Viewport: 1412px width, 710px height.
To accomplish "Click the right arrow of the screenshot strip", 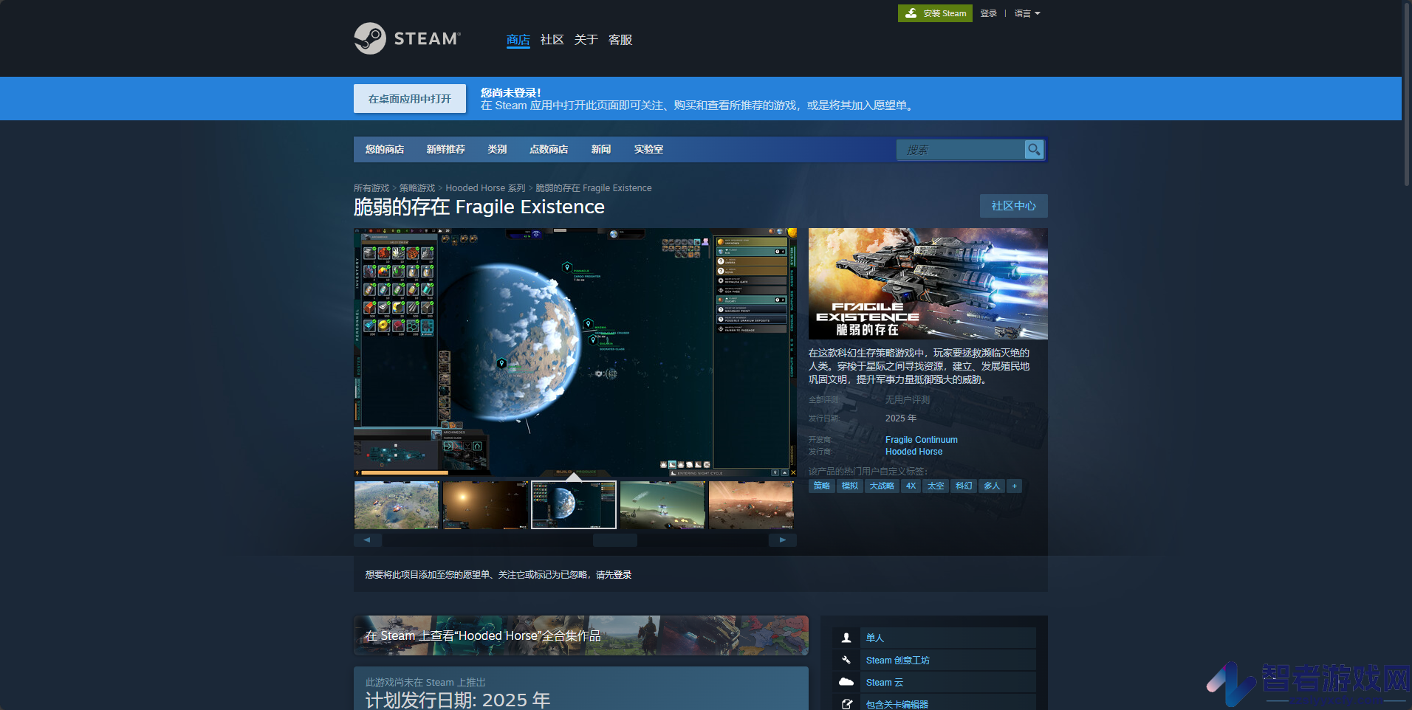I will pos(783,540).
